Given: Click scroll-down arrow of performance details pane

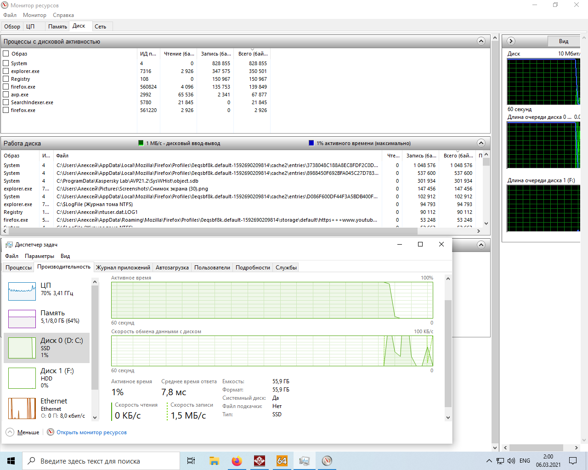Looking at the screenshot, I should point(448,418).
